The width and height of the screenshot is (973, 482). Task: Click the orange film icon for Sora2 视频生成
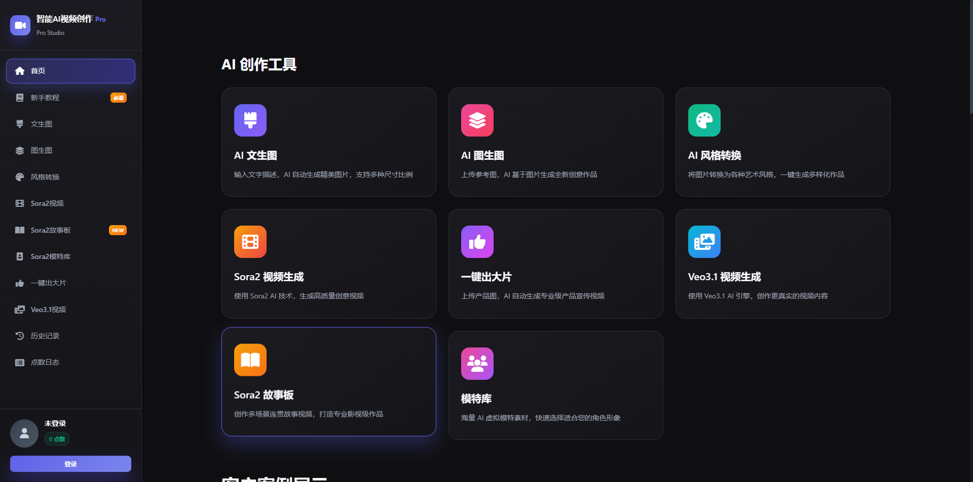(x=250, y=242)
